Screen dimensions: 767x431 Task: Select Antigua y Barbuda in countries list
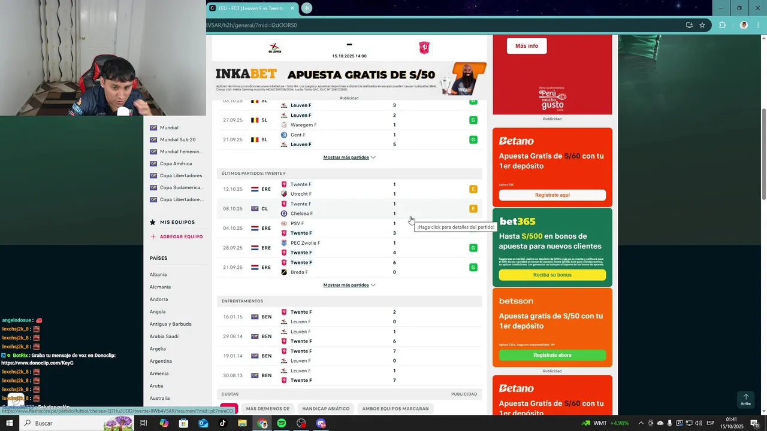(x=171, y=324)
